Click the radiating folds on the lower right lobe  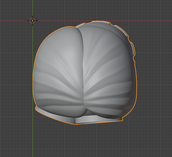point(110,102)
